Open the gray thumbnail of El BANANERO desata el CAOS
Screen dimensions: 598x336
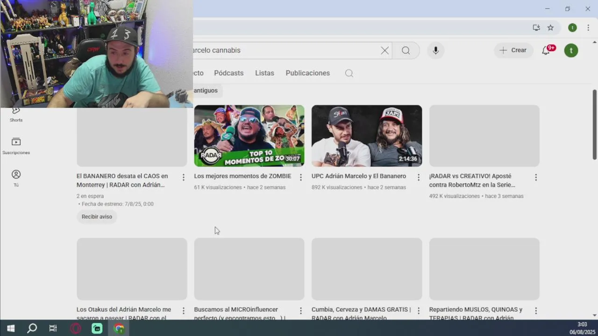coord(132,137)
